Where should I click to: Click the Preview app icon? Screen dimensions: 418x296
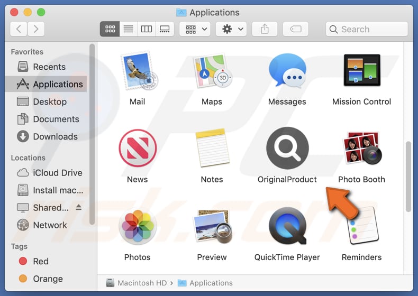tap(212, 226)
